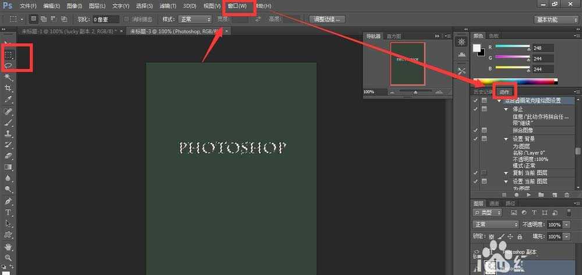
Task: Click the delete action trash icon
Action: click(x=567, y=195)
